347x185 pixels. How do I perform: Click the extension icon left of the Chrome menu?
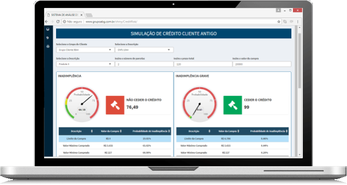pyautogui.click(x=291, y=22)
